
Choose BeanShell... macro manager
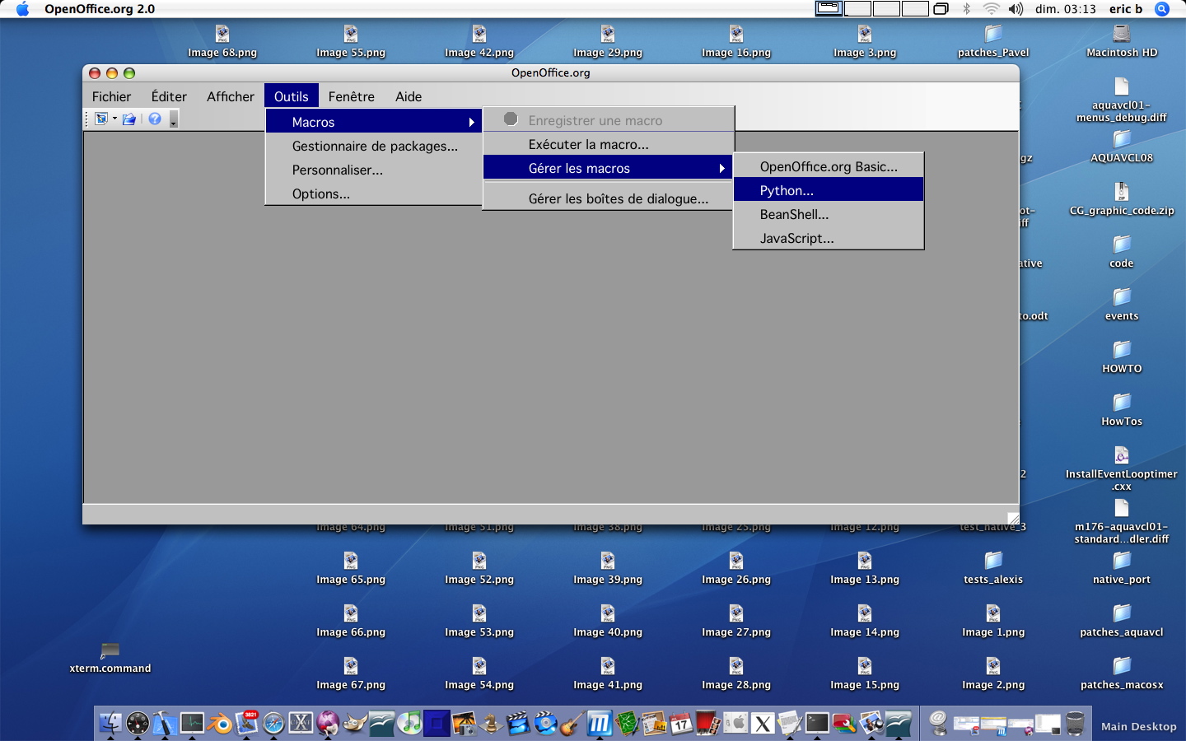829,214
